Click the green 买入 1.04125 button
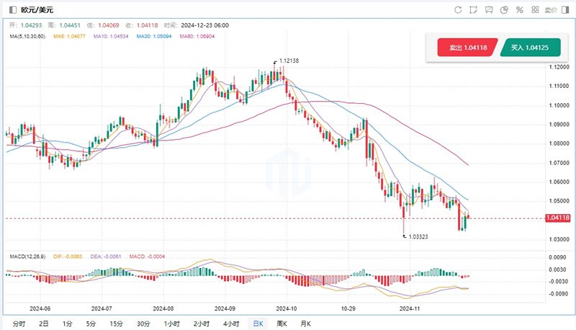 pos(530,48)
